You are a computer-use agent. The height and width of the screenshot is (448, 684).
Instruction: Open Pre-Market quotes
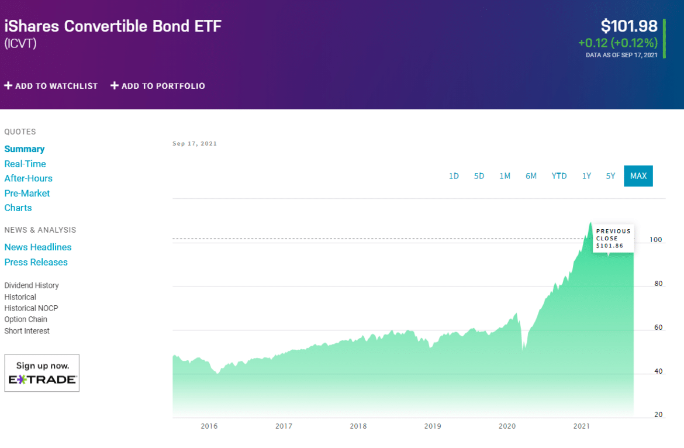tap(27, 193)
